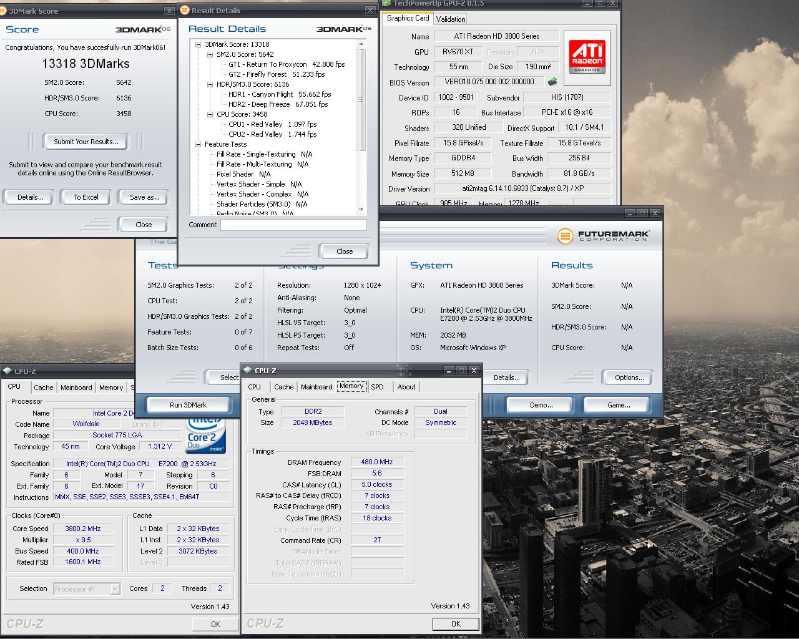Select HDR1 - Canyon Flight result row
Screen dimensions: 799x639
280,94
